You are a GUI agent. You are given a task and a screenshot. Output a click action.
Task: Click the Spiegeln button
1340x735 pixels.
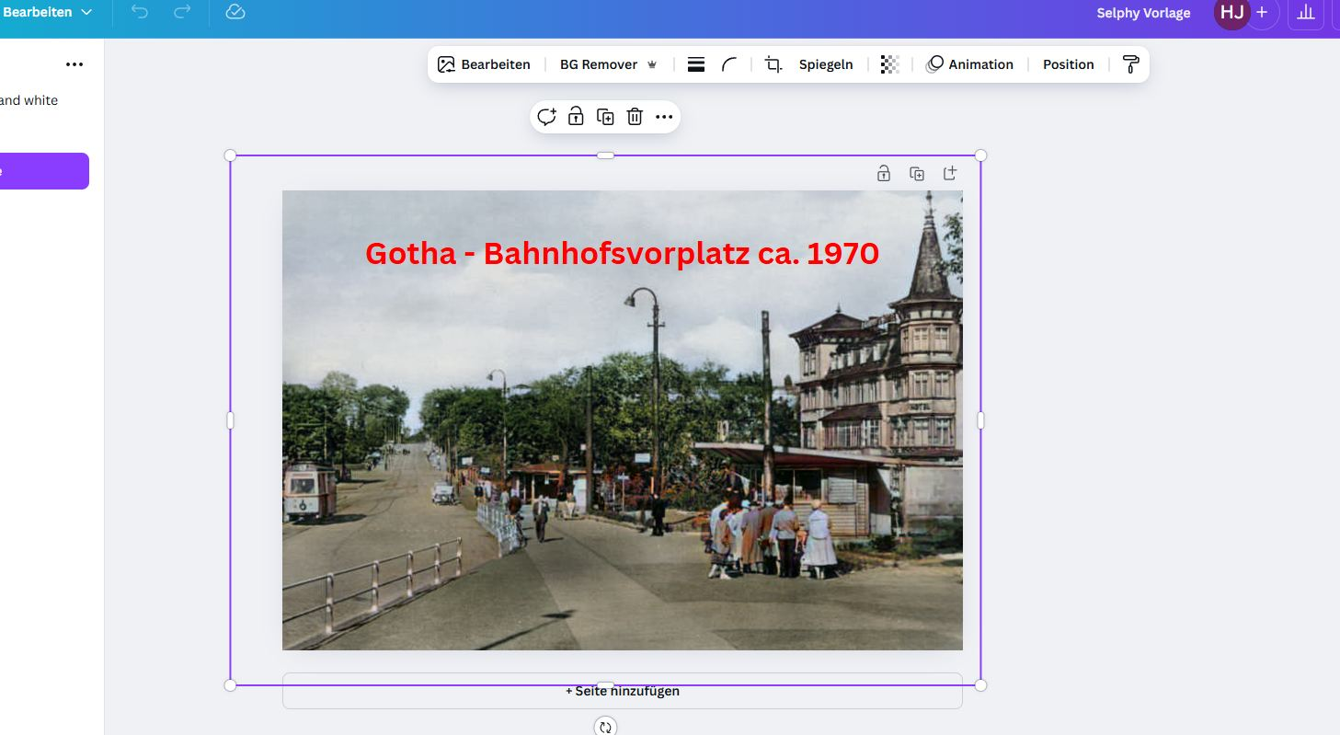coord(826,64)
